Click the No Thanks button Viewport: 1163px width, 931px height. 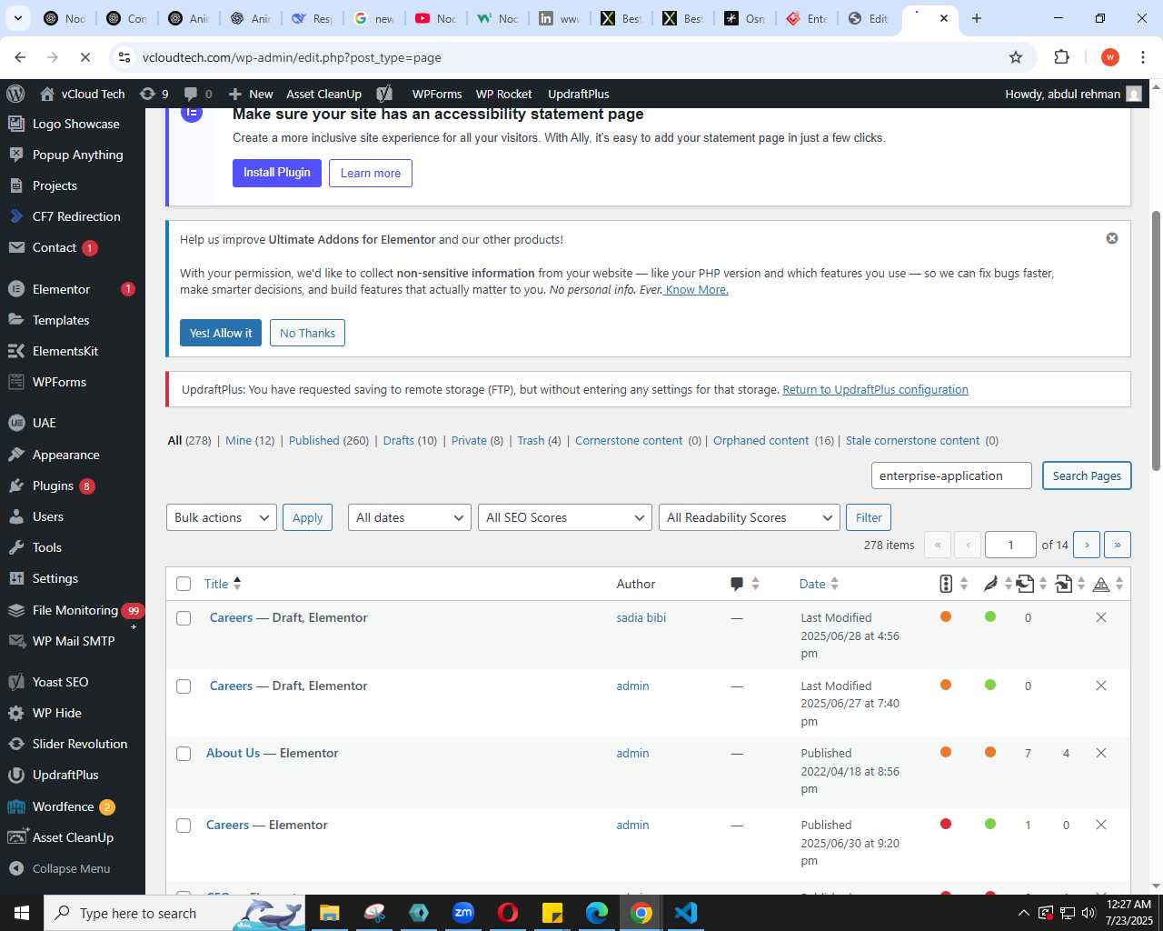click(307, 333)
